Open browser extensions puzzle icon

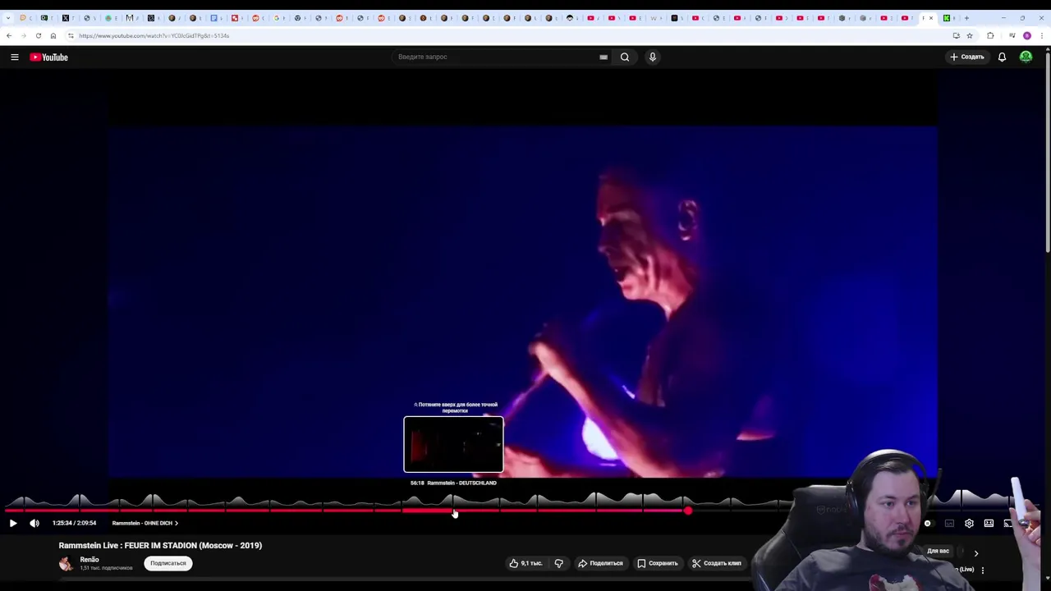(990, 35)
